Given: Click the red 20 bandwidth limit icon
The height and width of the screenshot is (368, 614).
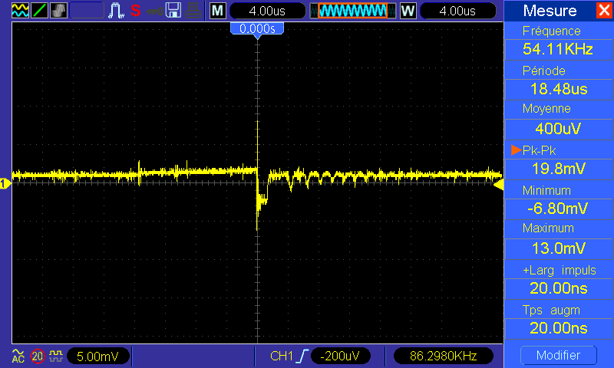Looking at the screenshot, I should click(x=38, y=356).
